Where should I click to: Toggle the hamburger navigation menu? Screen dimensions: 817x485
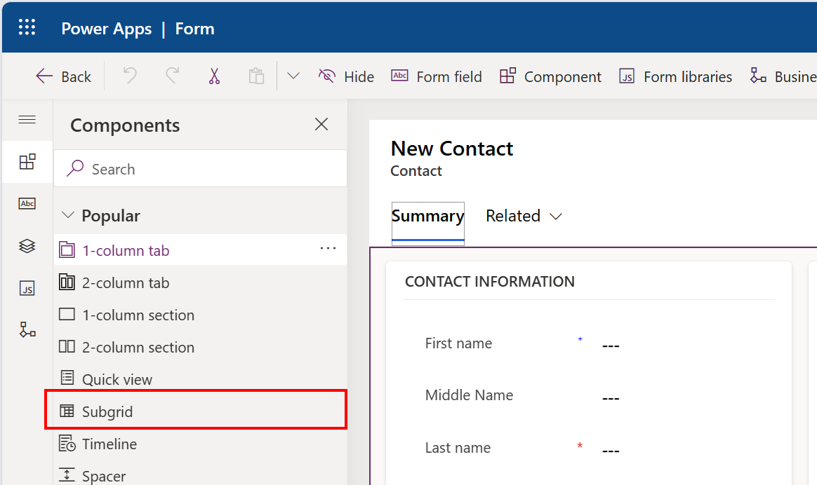pos(27,120)
